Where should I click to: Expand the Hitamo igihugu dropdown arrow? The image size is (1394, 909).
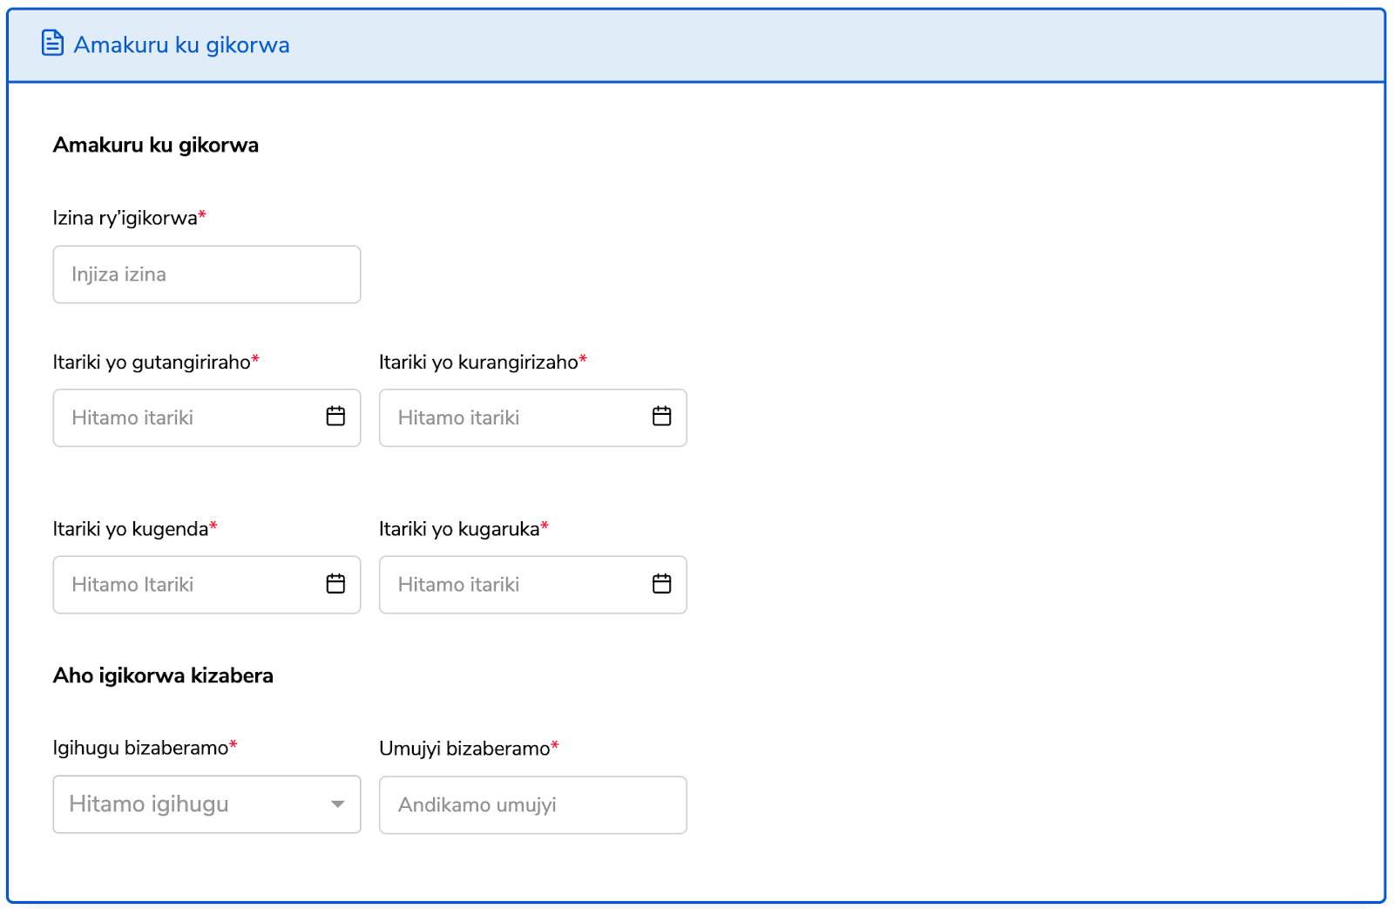337,804
